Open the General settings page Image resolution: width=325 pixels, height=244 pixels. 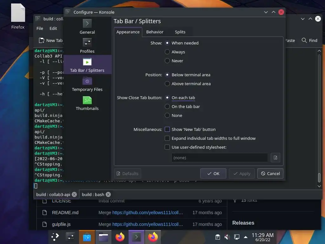tap(87, 27)
